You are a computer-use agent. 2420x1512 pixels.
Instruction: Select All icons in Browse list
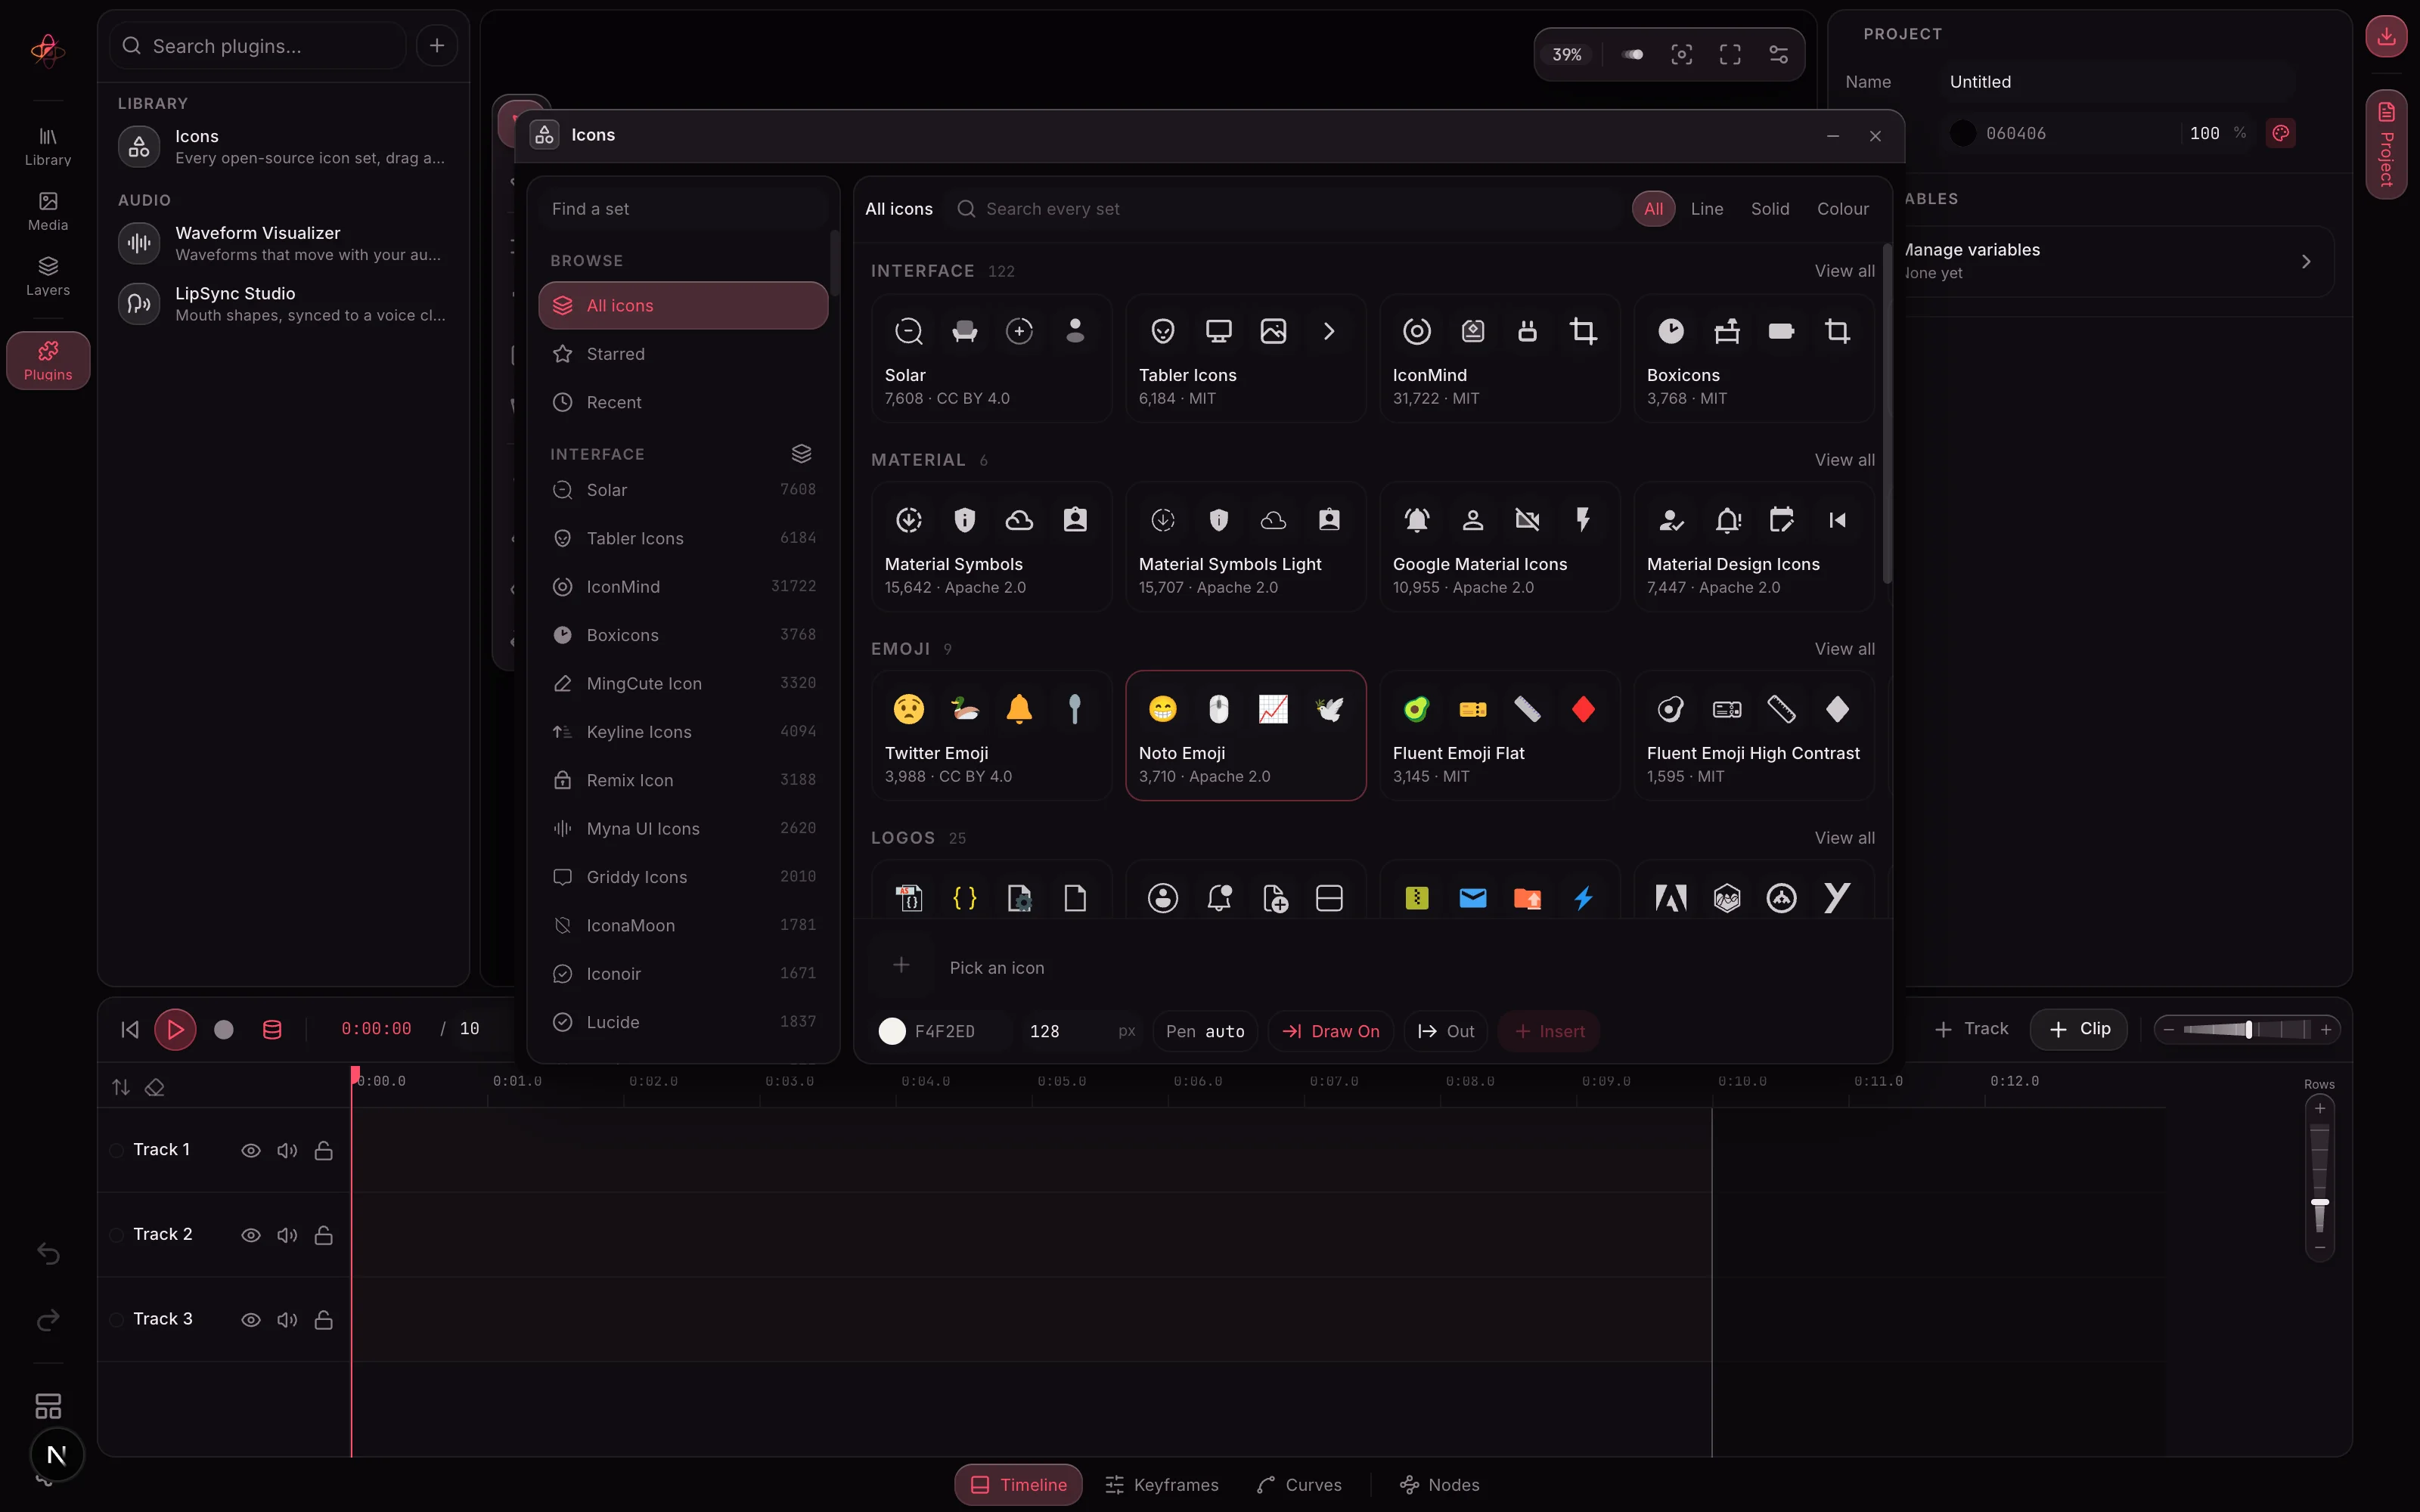pyautogui.click(x=683, y=306)
